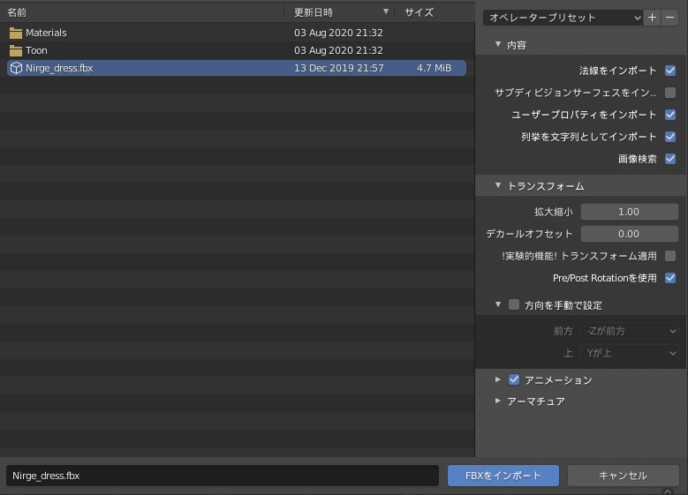
Task: Add a new operator preset with plus
Action: coord(652,18)
